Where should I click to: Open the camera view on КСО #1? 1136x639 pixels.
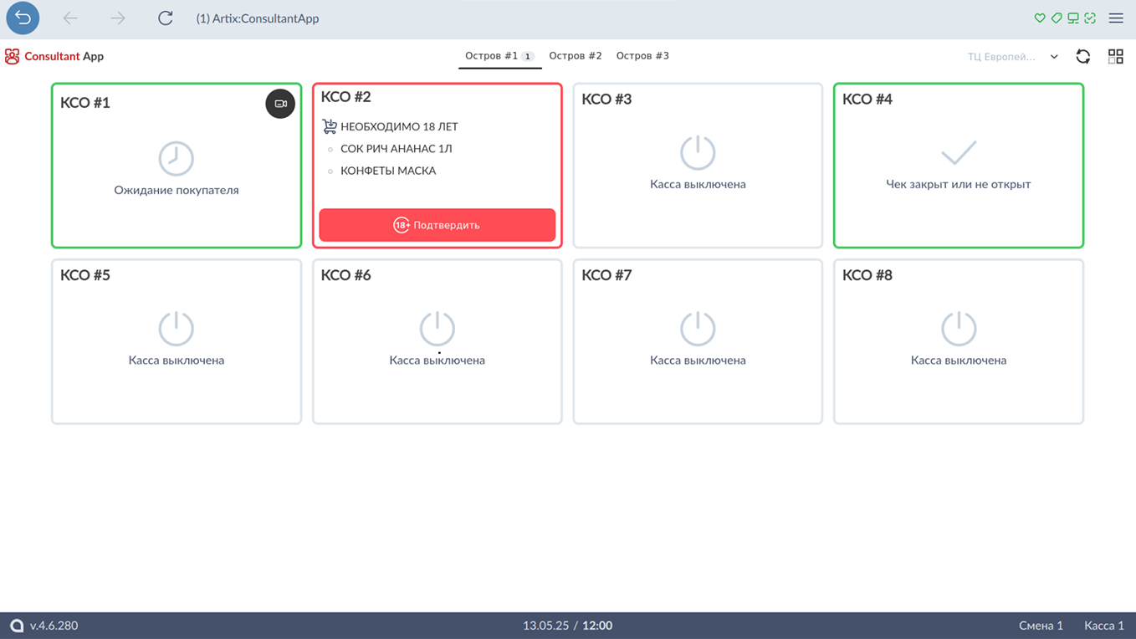(x=280, y=104)
